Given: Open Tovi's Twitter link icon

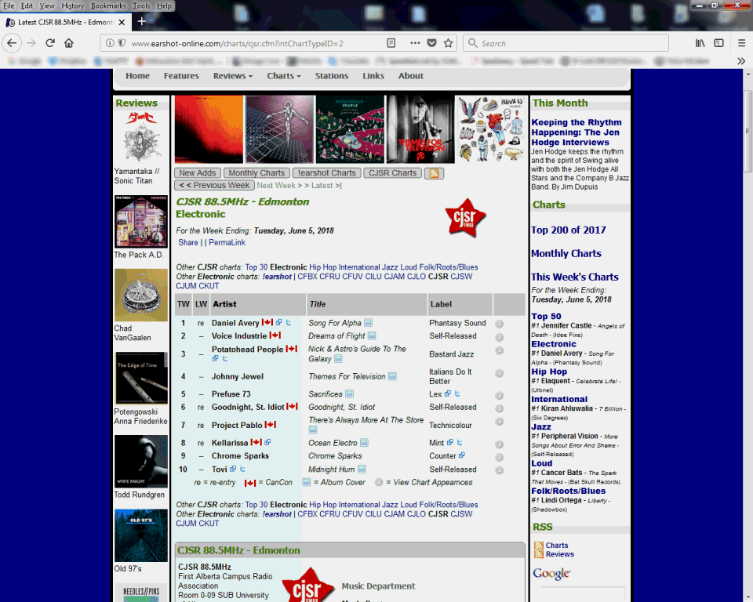Looking at the screenshot, I should 242,469.
